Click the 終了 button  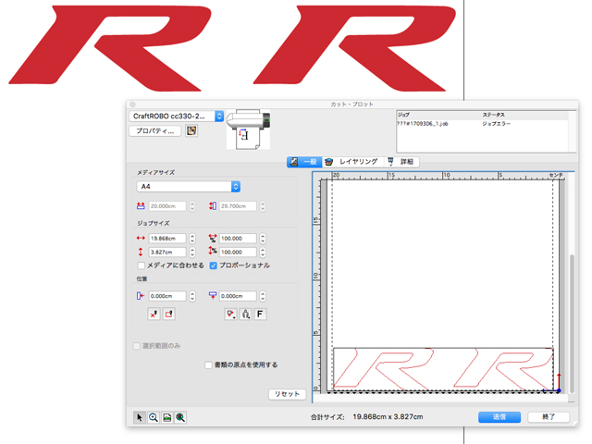point(549,417)
